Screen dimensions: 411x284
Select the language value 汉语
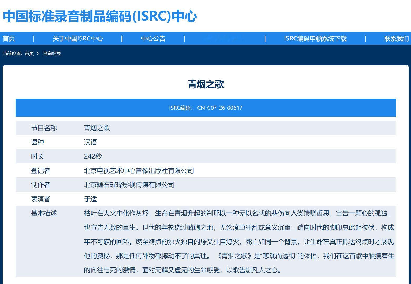click(x=90, y=142)
